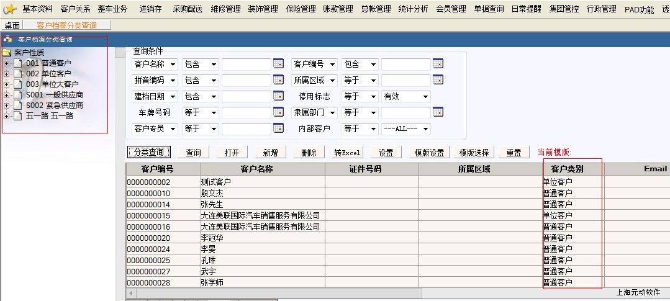Click the 转Excel export button
670x301 pixels.
tap(347, 153)
